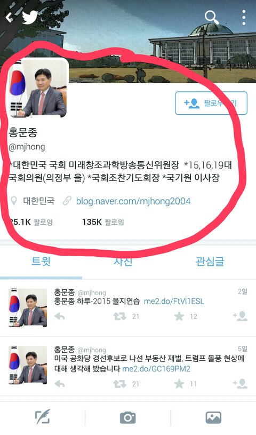Open the three-dot overflow menu

[244, 18]
